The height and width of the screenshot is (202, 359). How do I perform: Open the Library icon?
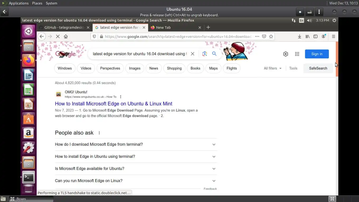coord(308,37)
